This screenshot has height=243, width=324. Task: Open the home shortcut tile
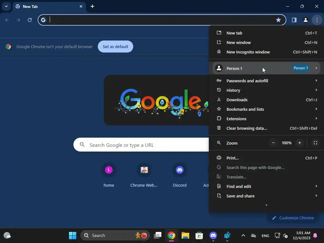109,175
